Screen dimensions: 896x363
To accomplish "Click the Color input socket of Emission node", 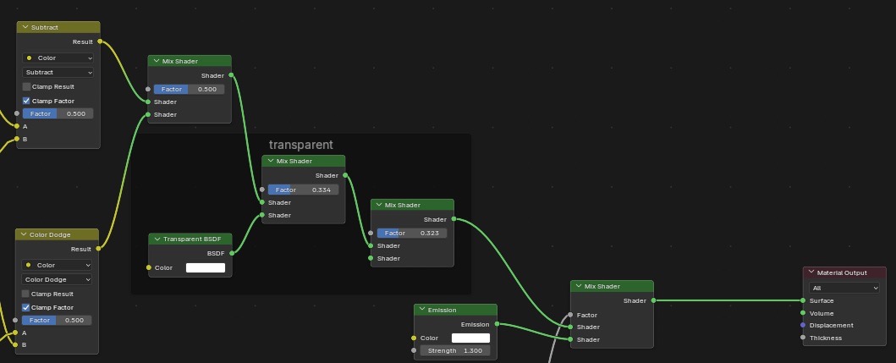I will coord(414,338).
